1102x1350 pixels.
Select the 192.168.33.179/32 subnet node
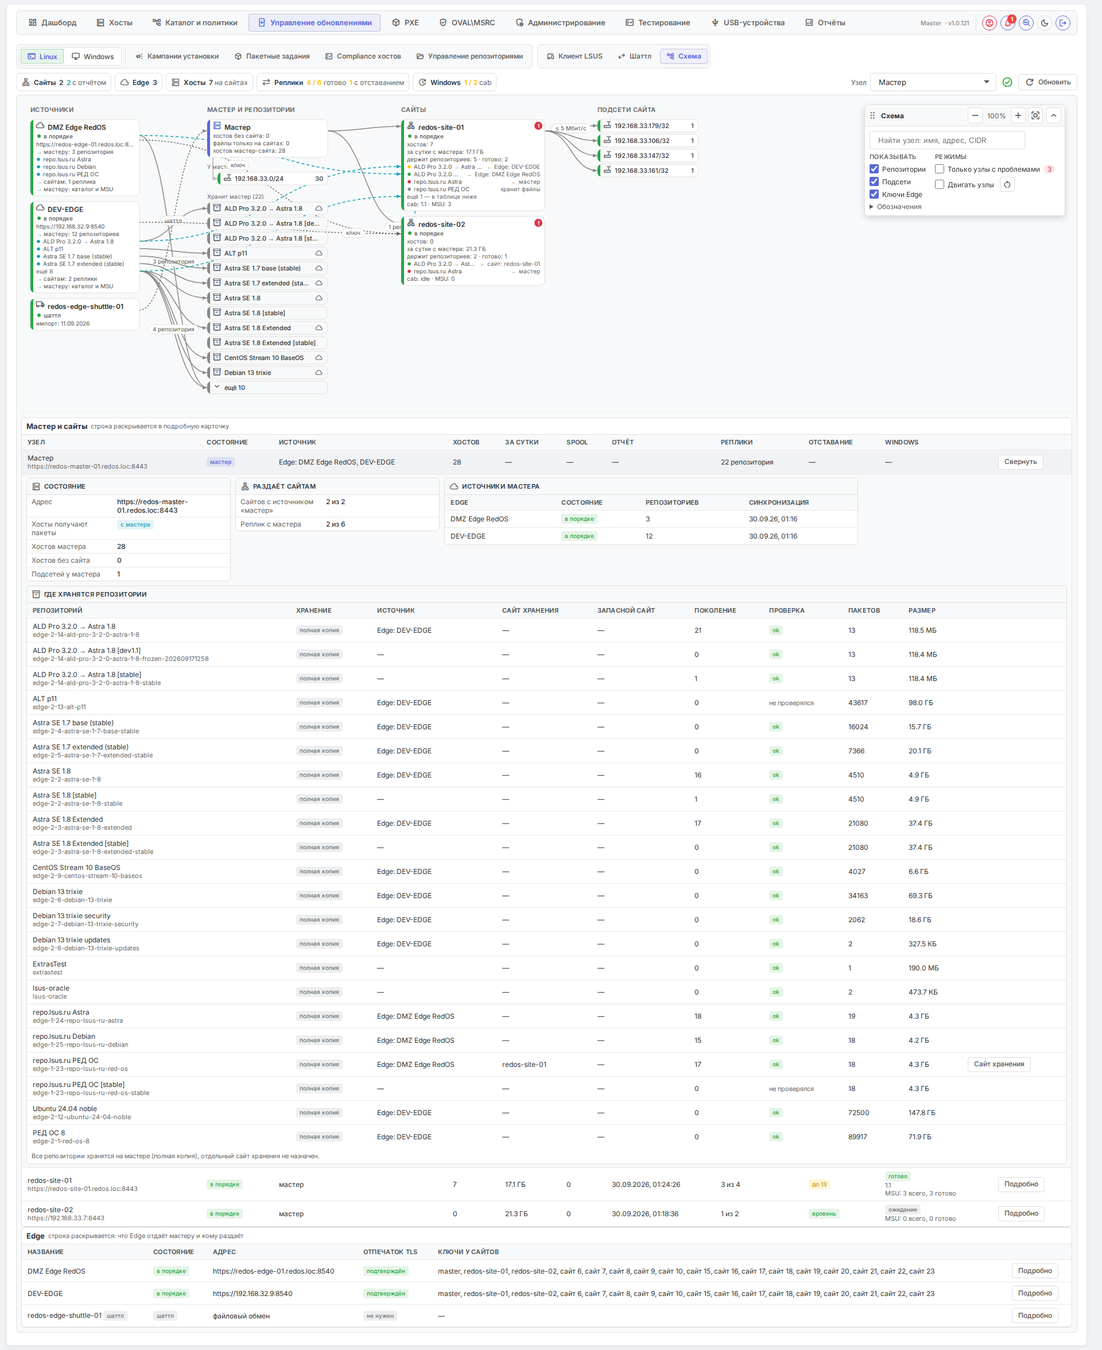(649, 126)
